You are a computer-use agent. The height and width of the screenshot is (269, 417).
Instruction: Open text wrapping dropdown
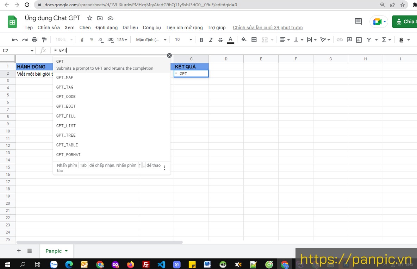click(312, 40)
